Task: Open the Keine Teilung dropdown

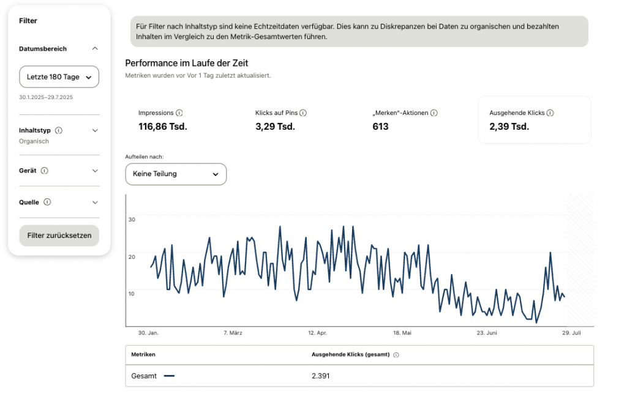Action: tap(176, 174)
